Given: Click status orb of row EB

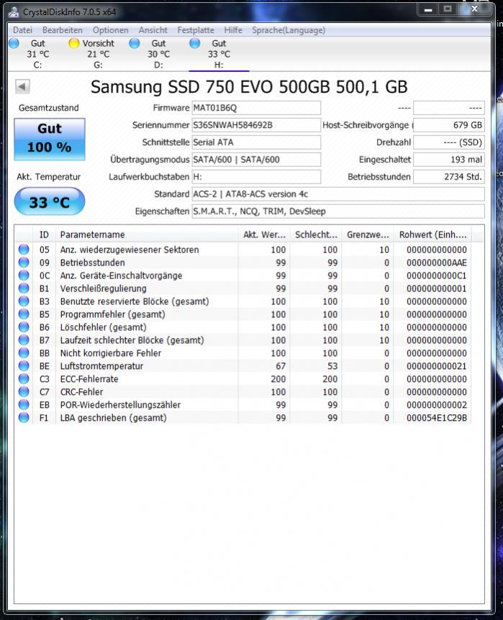Looking at the screenshot, I should (24, 404).
